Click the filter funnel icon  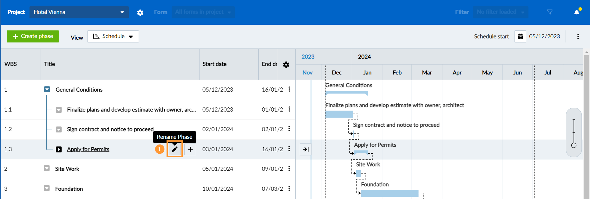(x=550, y=12)
